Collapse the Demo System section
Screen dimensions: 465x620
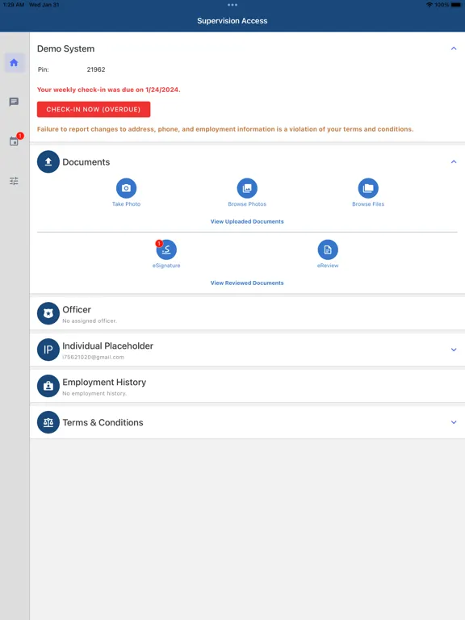click(x=454, y=48)
